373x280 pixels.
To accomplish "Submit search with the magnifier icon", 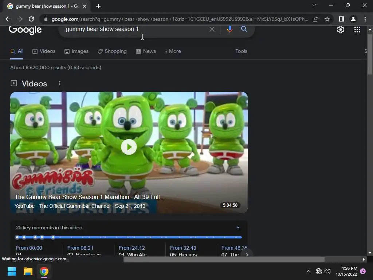I will (x=244, y=29).
